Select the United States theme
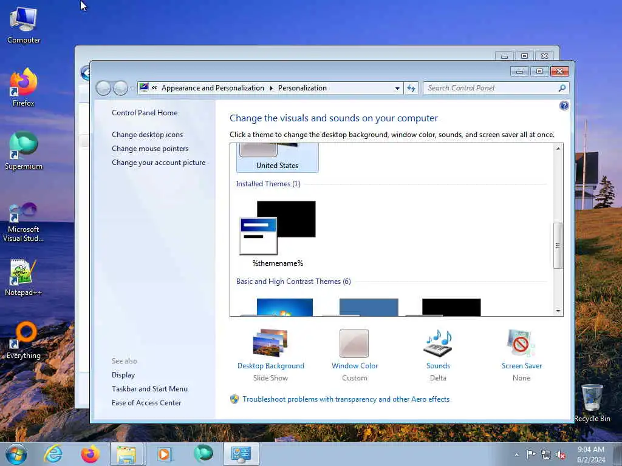Viewport: 622px width, 466px height. pos(277,158)
